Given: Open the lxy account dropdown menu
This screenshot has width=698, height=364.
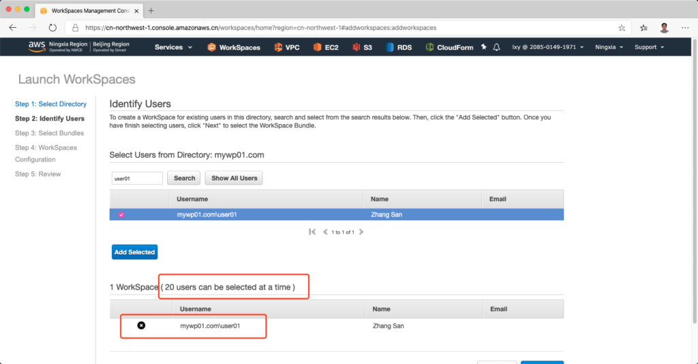Looking at the screenshot, I should [549, 48].
